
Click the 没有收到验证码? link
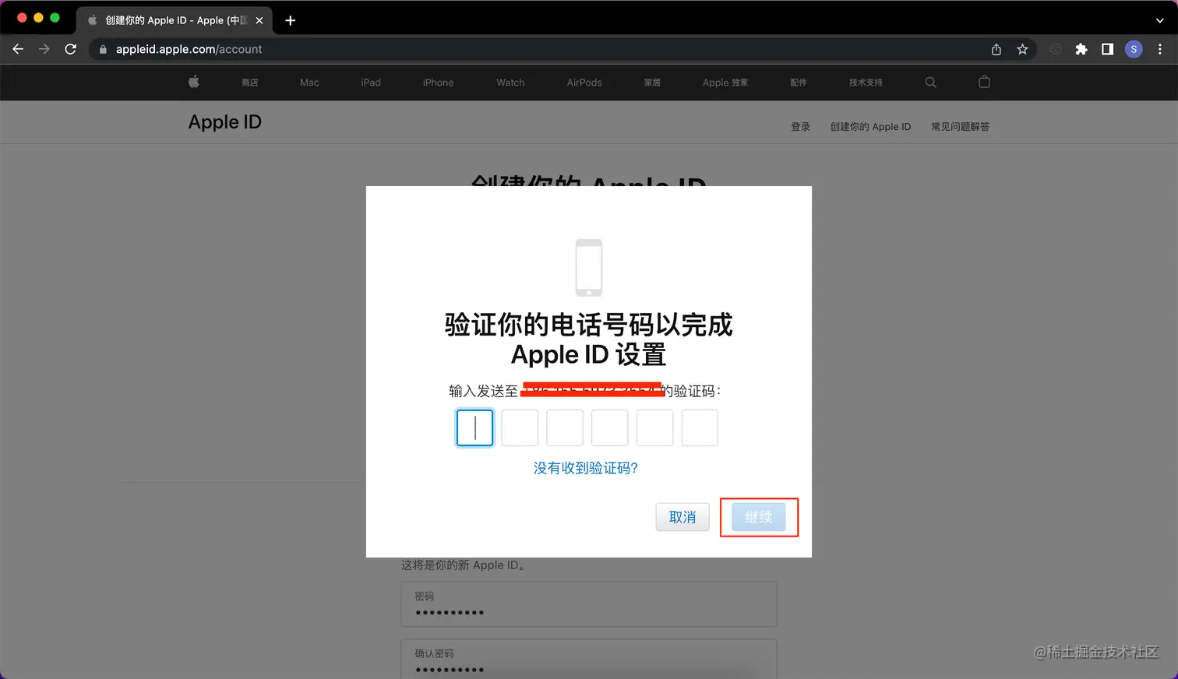tap(586, 468)
